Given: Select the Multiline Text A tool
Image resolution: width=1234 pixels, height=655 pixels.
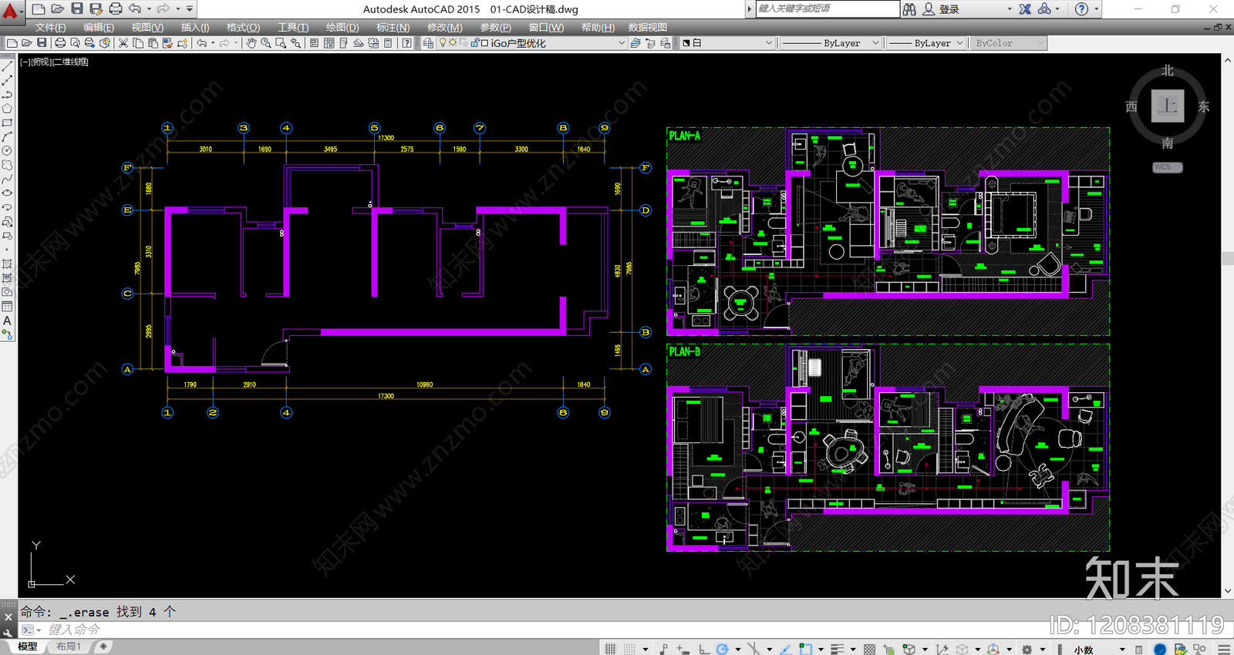Looking at the screenshot, I should click(x=7, y=321).
